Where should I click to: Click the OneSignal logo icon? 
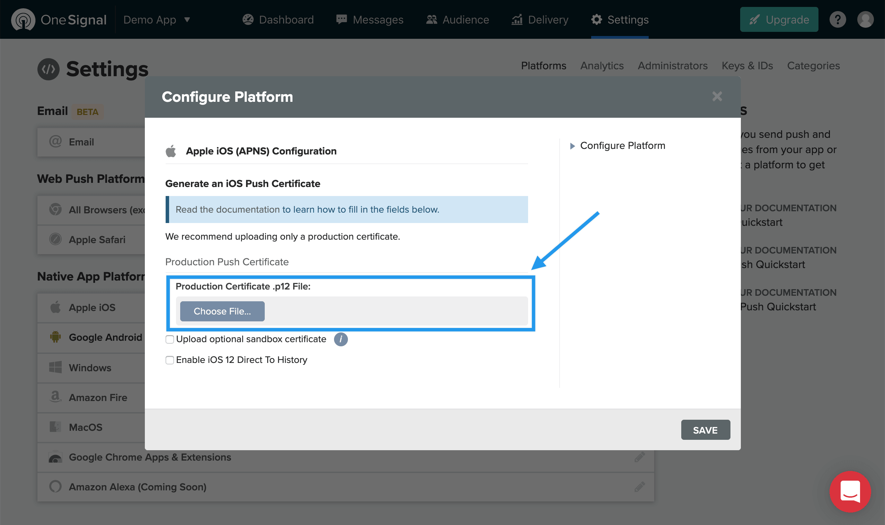pyautogui.click(x=23, y=19)
